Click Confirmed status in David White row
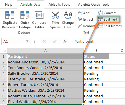 tap(96, 102)
